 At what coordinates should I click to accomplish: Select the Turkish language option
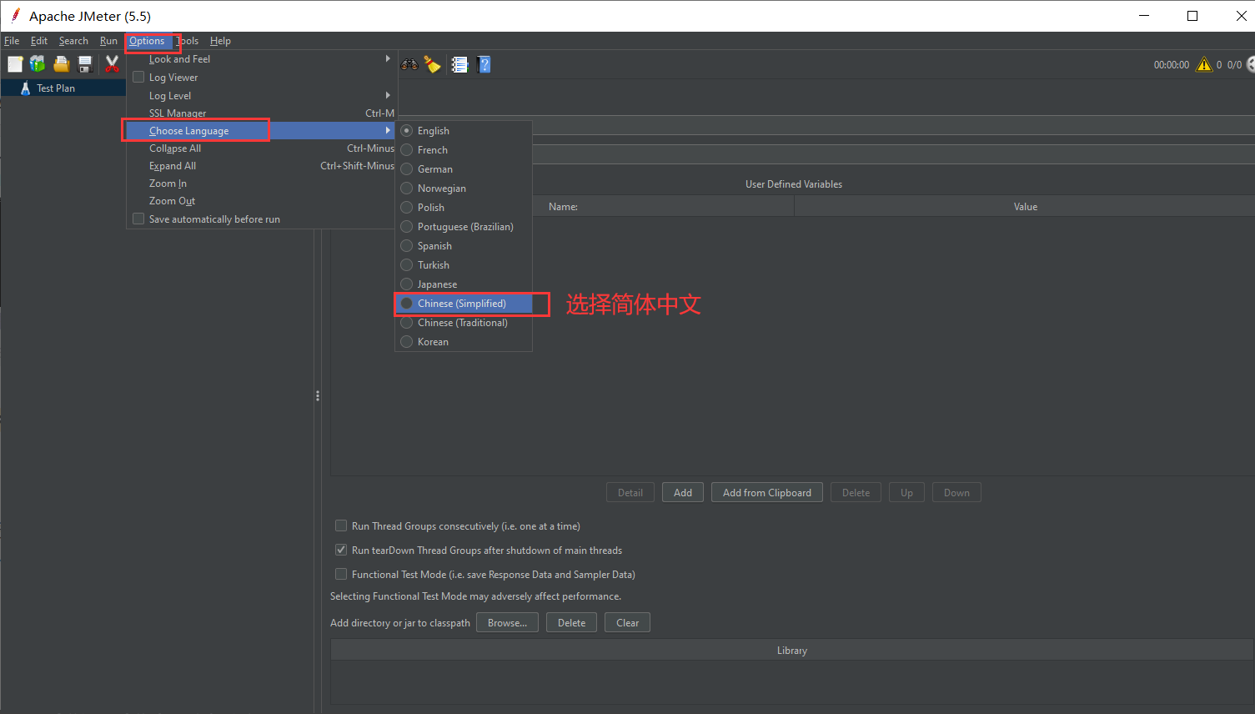tap(464, 265)
